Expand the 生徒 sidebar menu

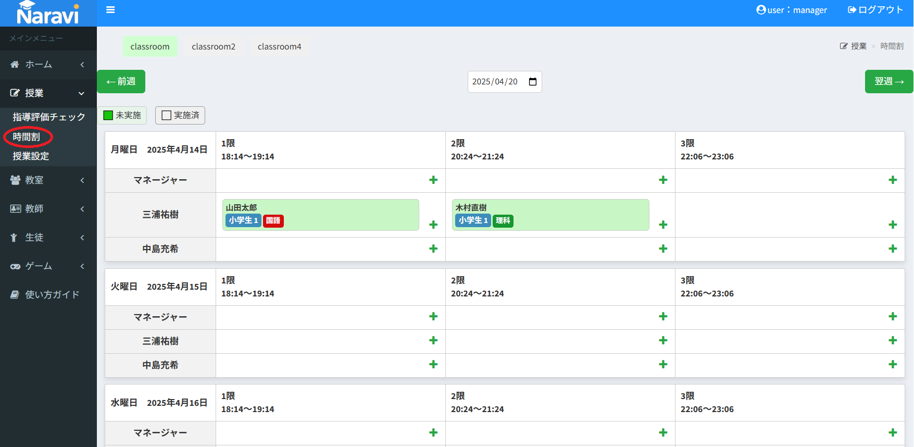tap(48, 238)
